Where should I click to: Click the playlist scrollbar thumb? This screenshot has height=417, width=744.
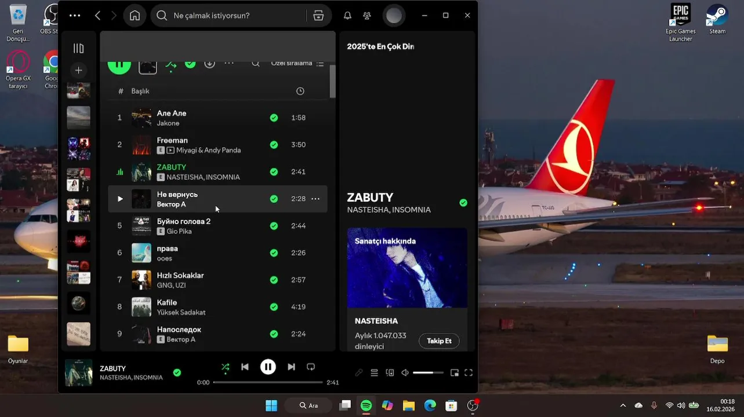click(x=333, y=81)
